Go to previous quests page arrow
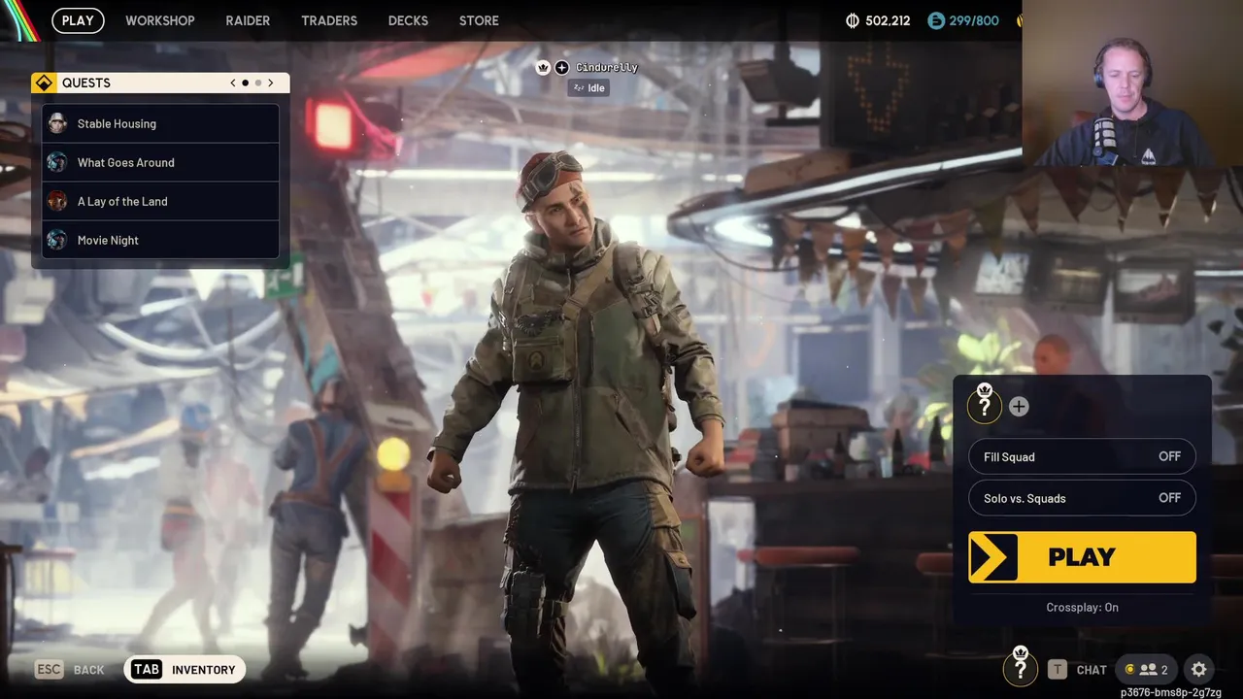 pyautogui.click(x=233, y=83)
